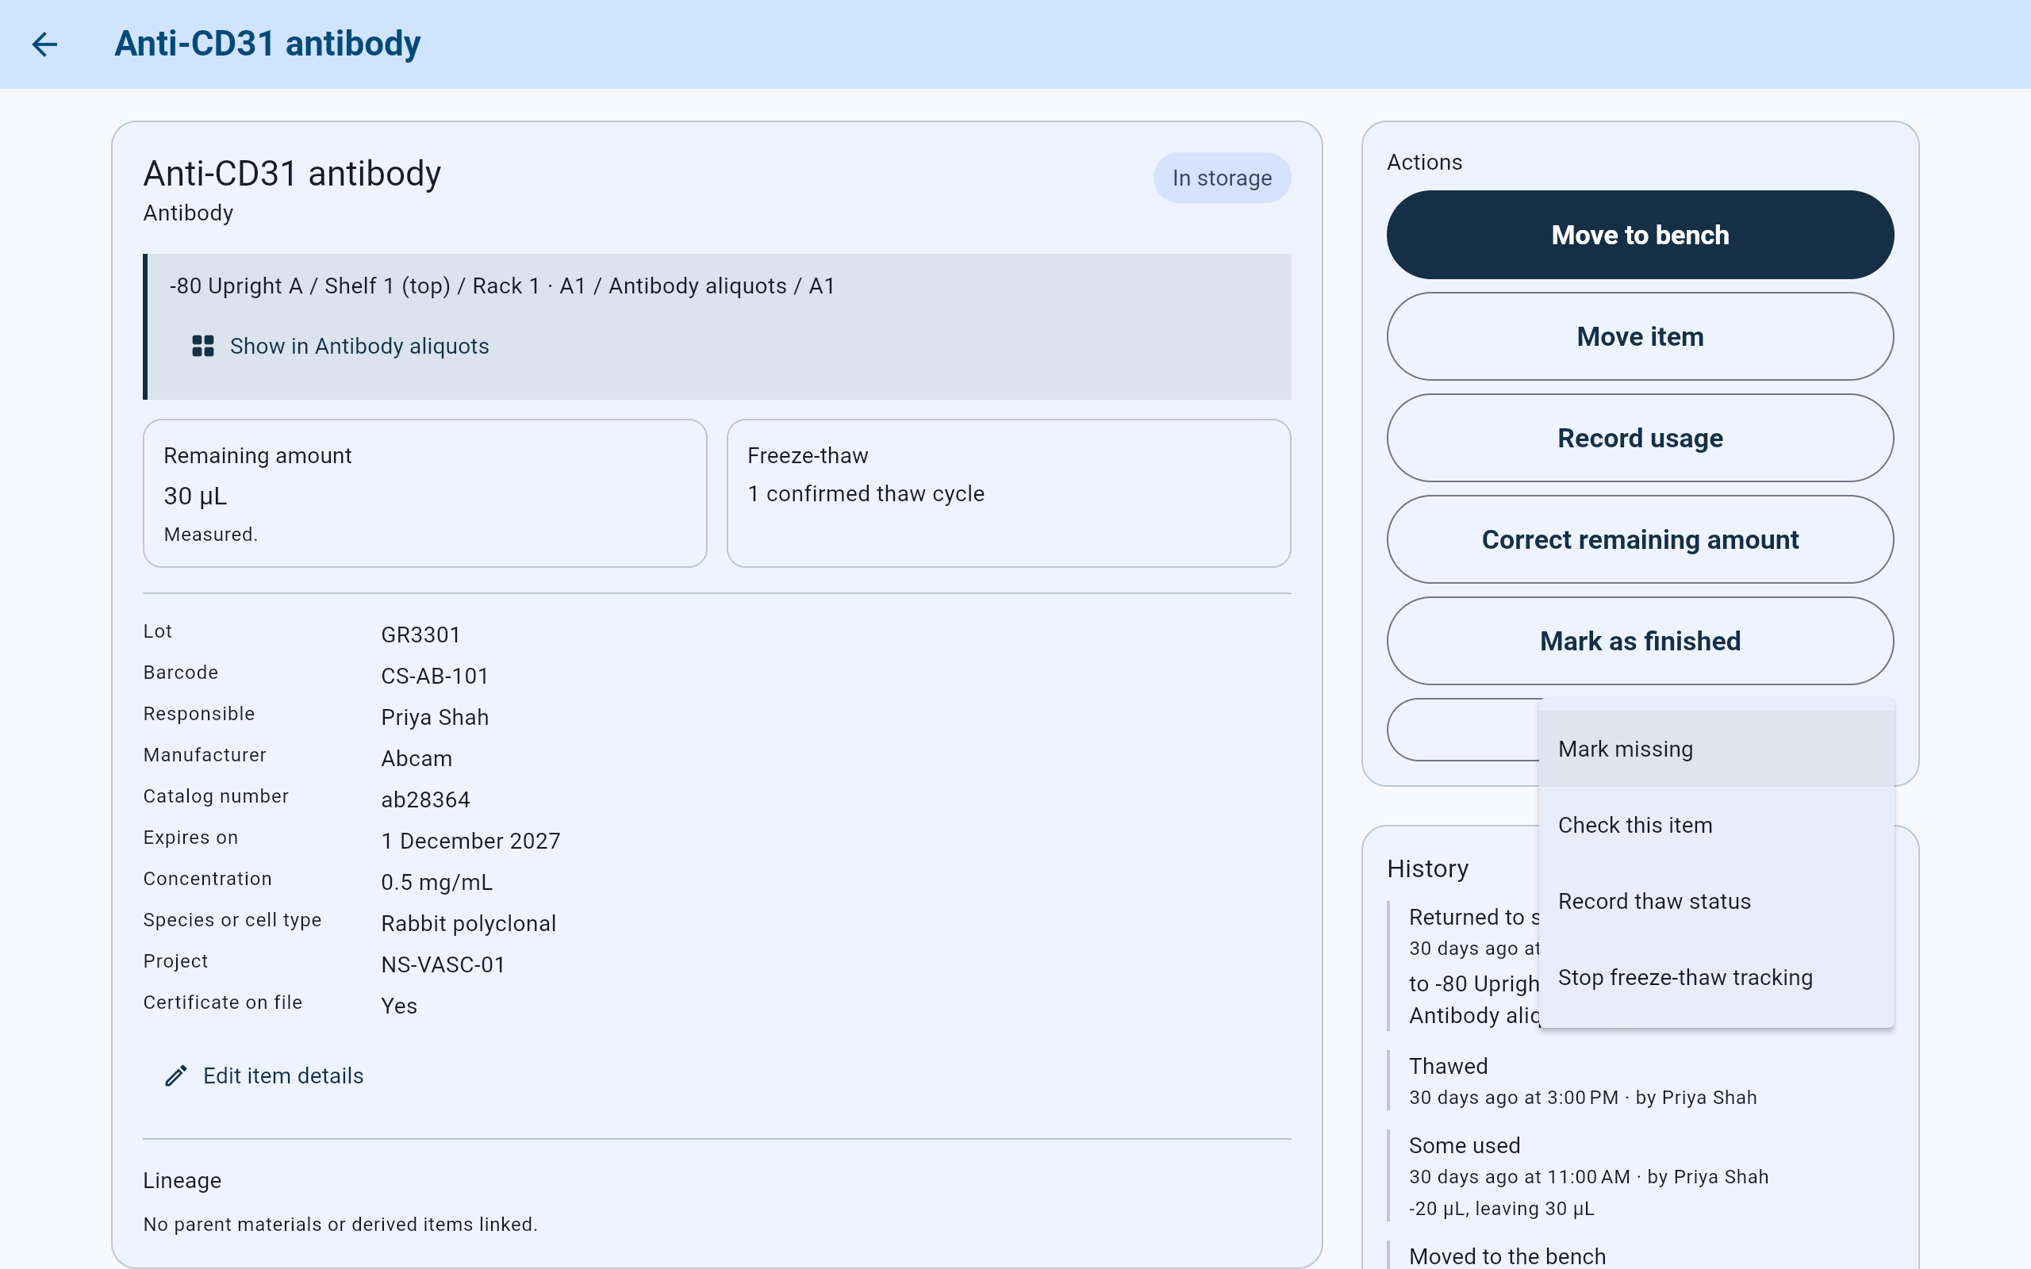Click the Certificate on file Yes value
This screenshot has width=2031, height=1269.
pyautogui.click(x=398, y=1006)
